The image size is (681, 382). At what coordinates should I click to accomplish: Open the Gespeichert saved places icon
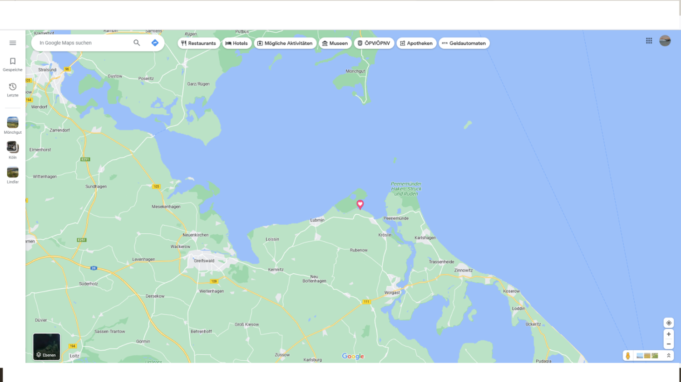pos(13,62)
